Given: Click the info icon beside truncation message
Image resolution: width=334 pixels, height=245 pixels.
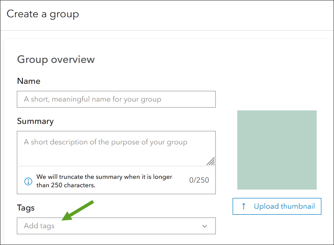Looking at the screenshot, I should (x=28, y=181).
